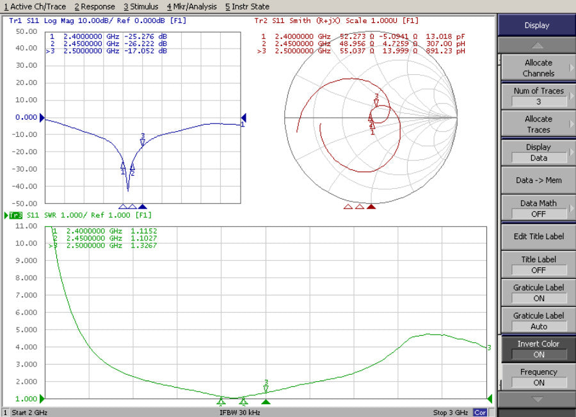
Task: Open the Stimulus menu
Action: pyautogui.click(x=141, y=6)
